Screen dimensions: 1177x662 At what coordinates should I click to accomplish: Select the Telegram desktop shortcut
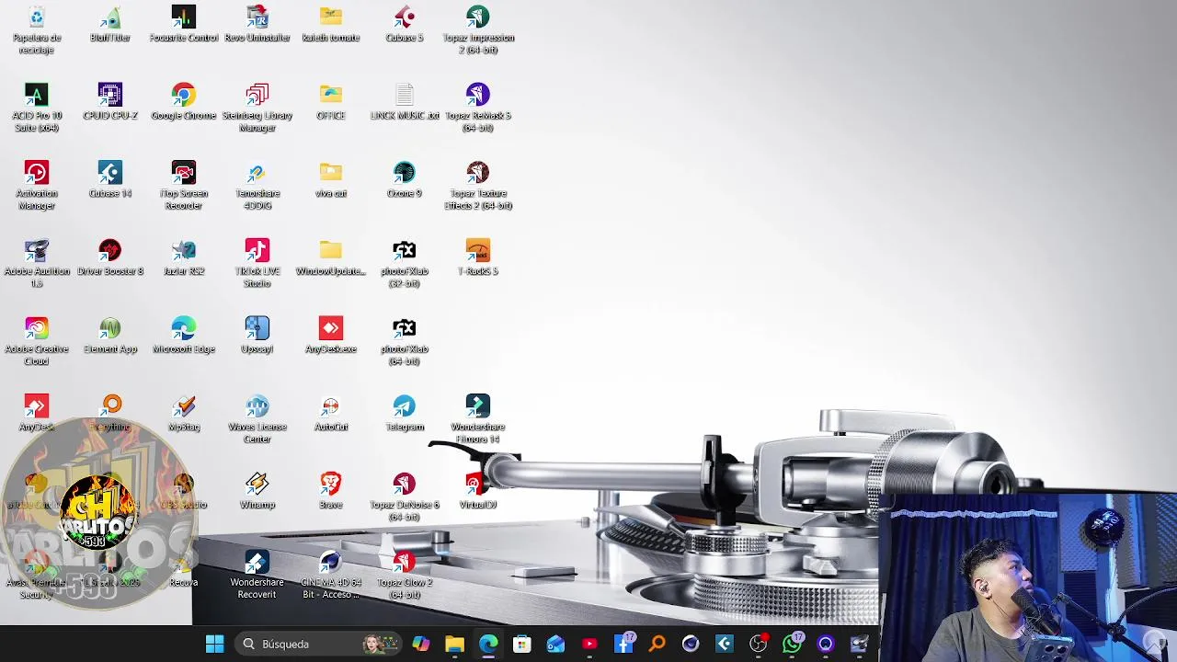pyautogui.click(x=405, y=415)
